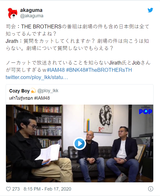Open the #TheBROTHERsTH hashtag
Screen dimensions: 160x196
109,70
